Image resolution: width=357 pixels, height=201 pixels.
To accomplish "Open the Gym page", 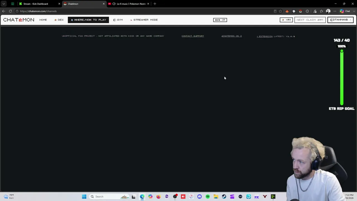I will pos(118,20).
